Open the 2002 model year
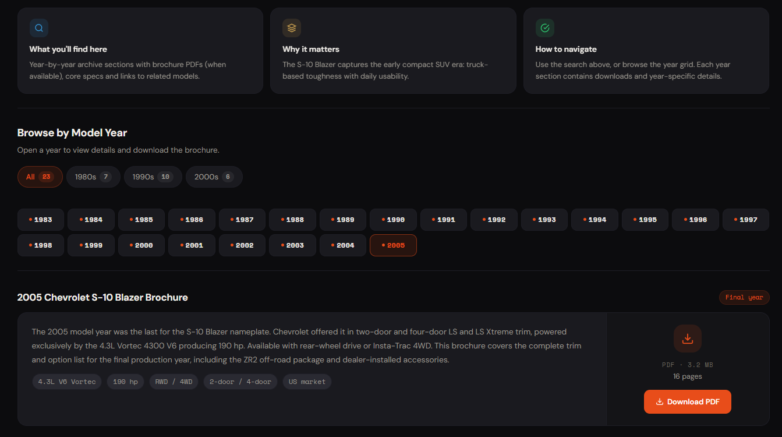Screen dimensions: 782x437 point(242,245)
